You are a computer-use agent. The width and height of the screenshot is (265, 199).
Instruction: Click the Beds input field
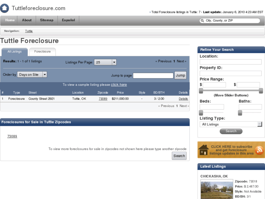212,107
